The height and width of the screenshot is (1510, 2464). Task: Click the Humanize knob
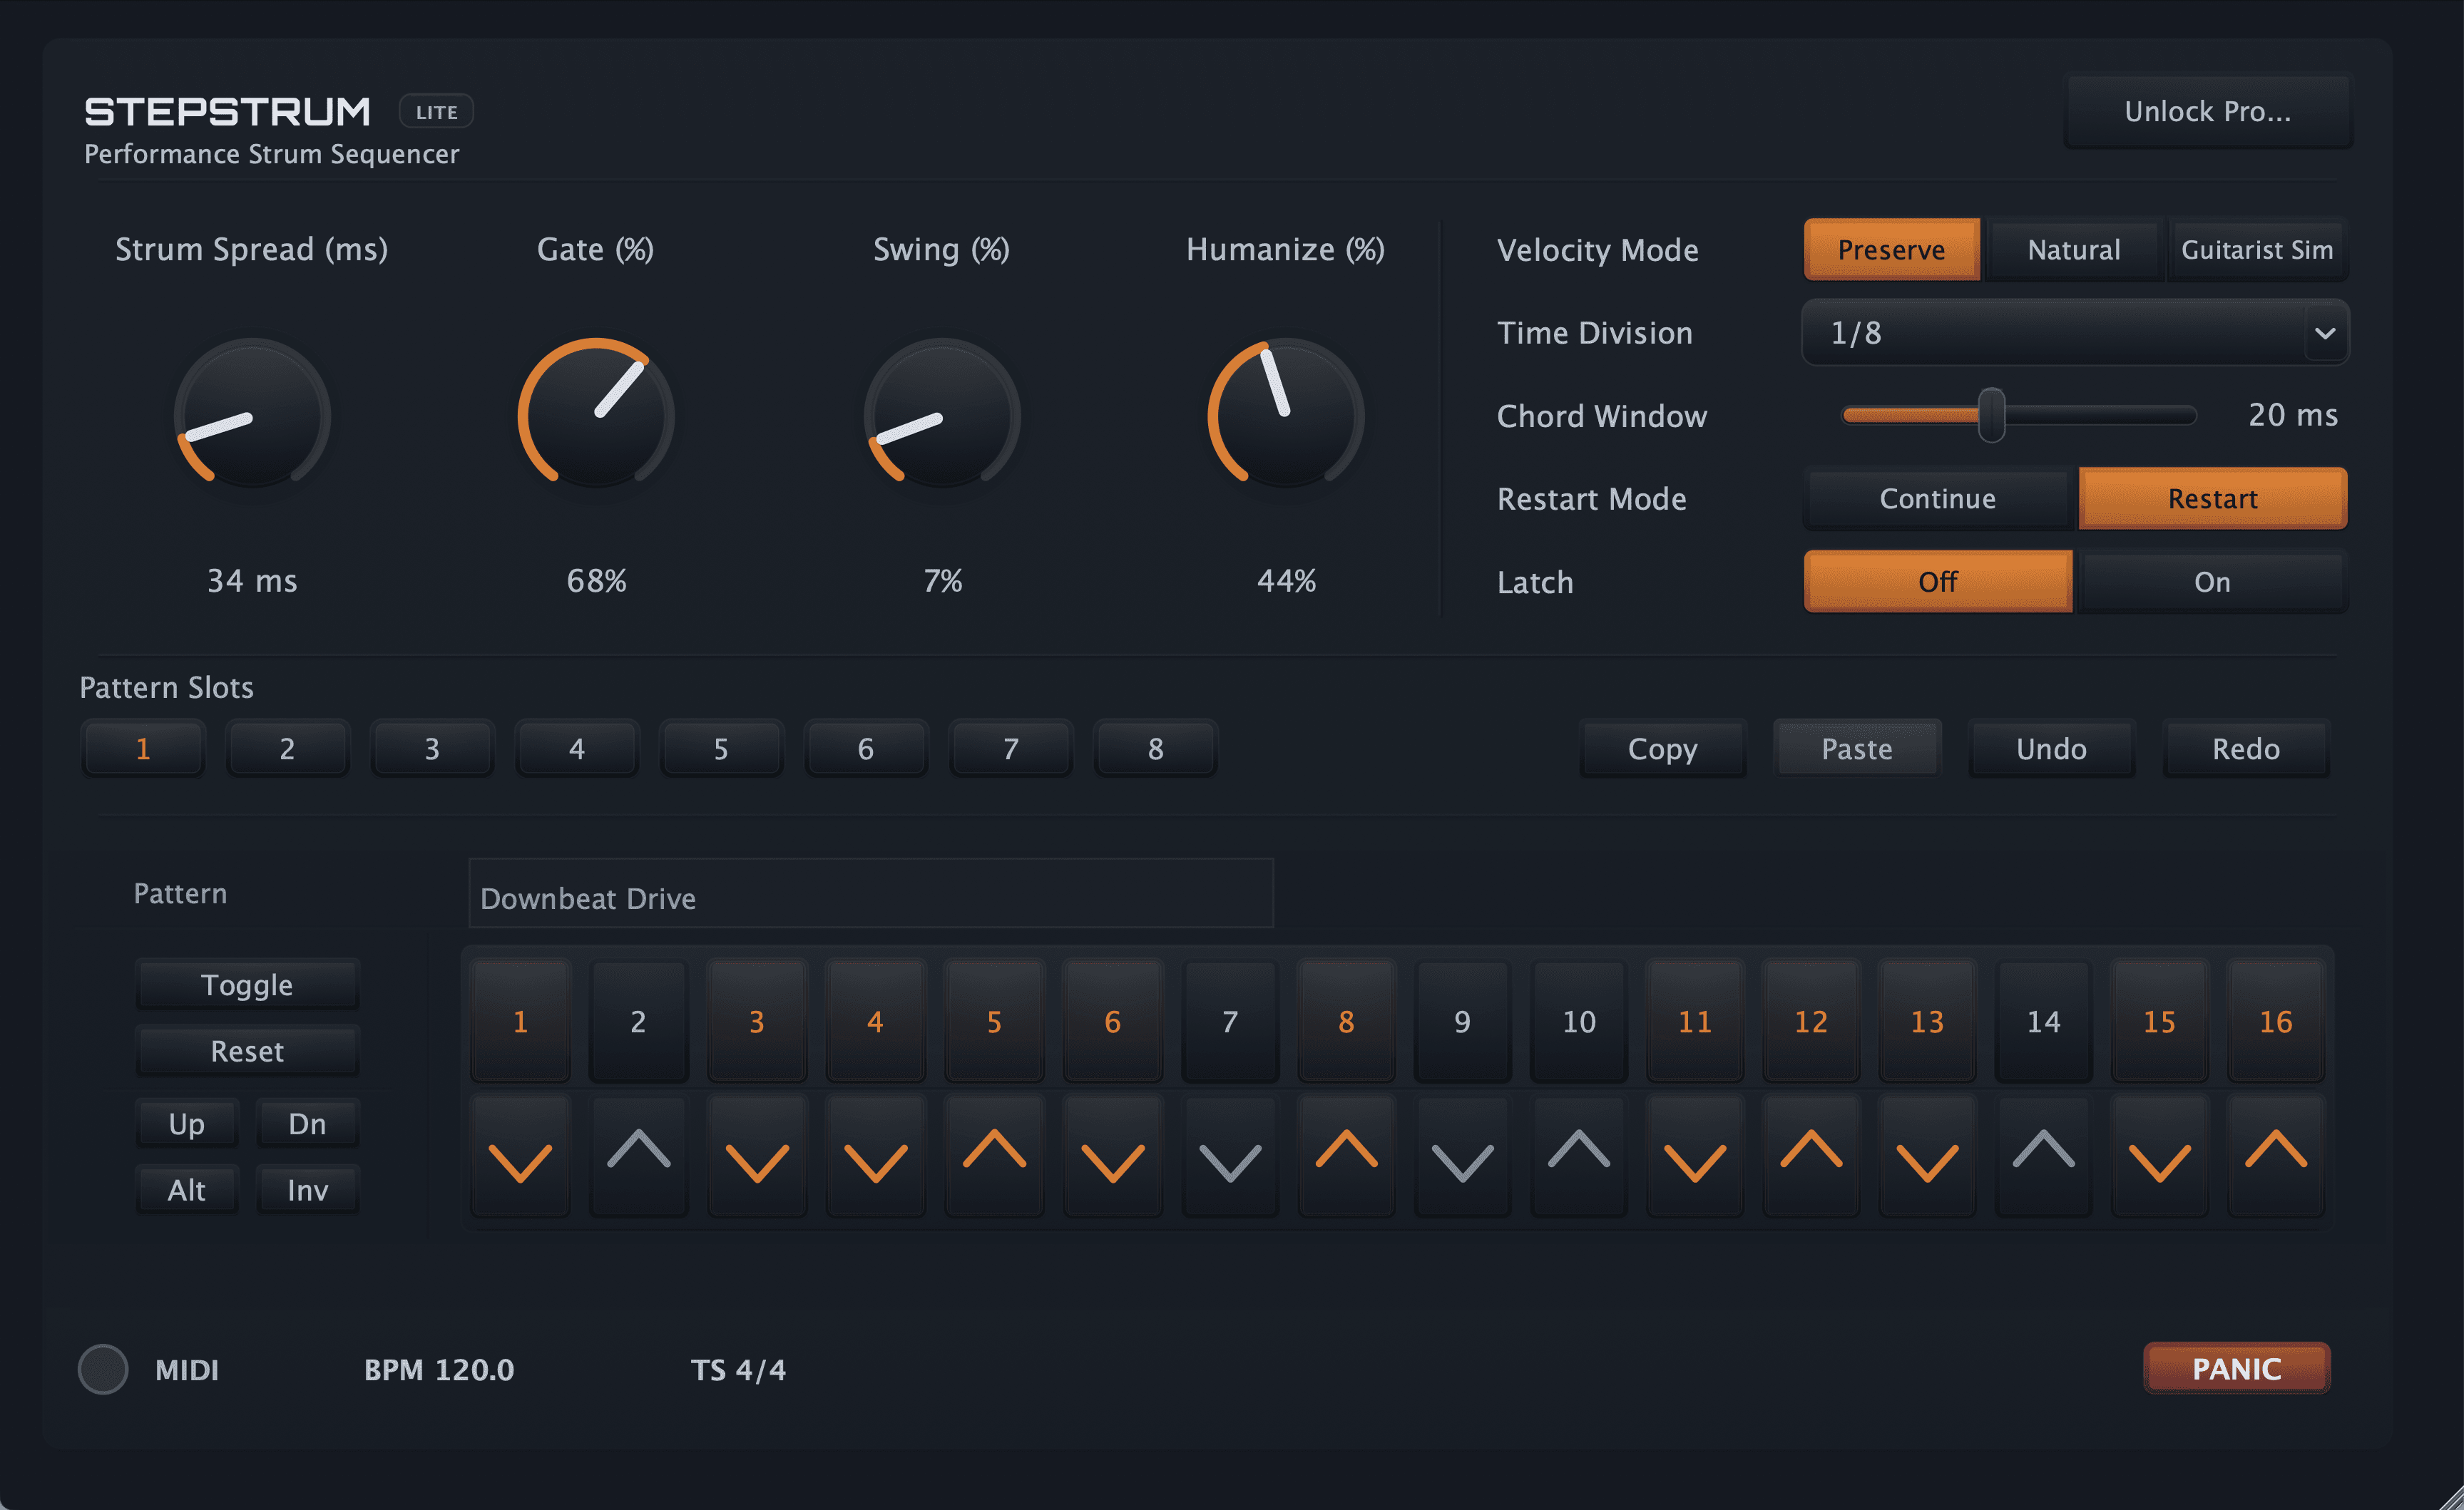coord(1286,414)
